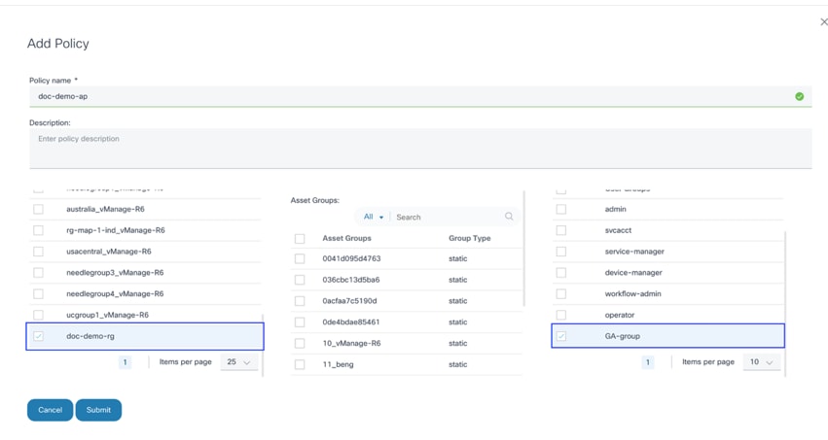Check the australia_vManage-R6 checkbox

[x=39, y=210]
